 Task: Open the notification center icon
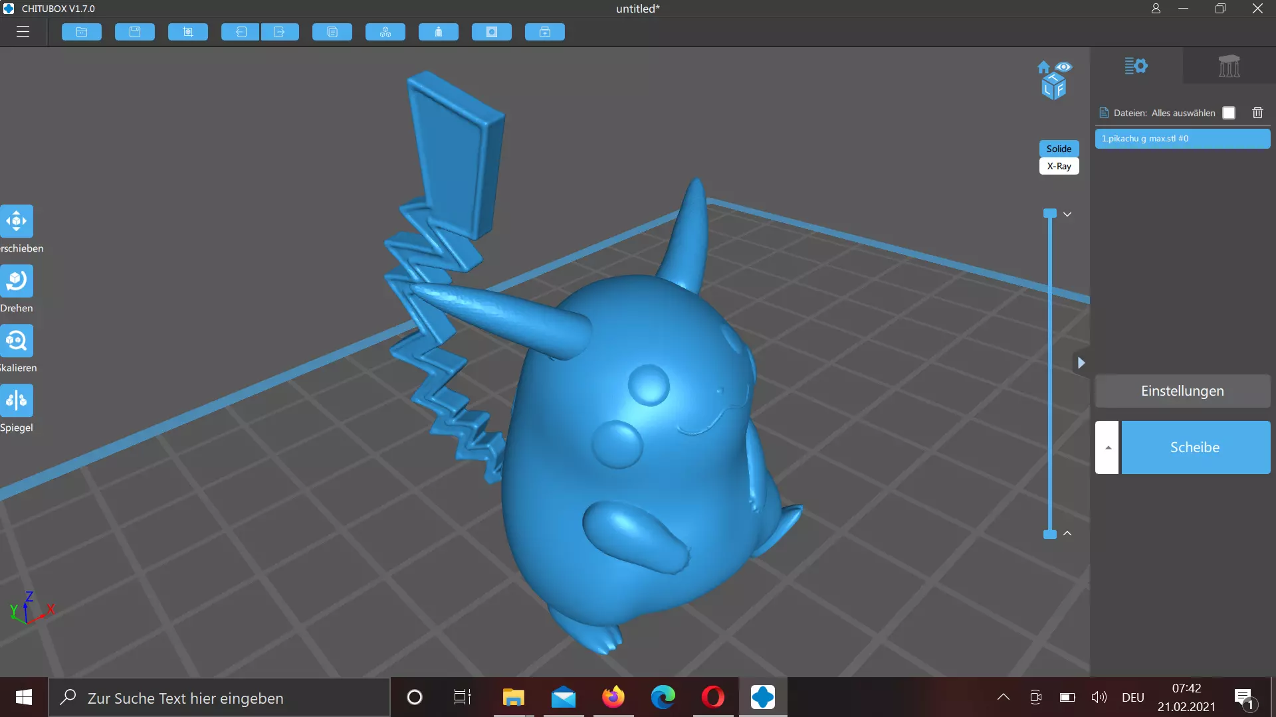(1244, 698)
